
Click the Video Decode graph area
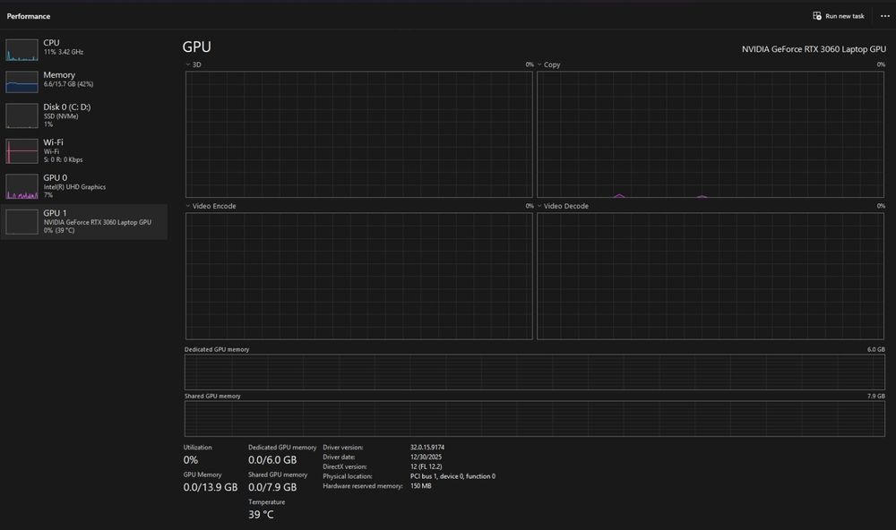pos(711,276)
